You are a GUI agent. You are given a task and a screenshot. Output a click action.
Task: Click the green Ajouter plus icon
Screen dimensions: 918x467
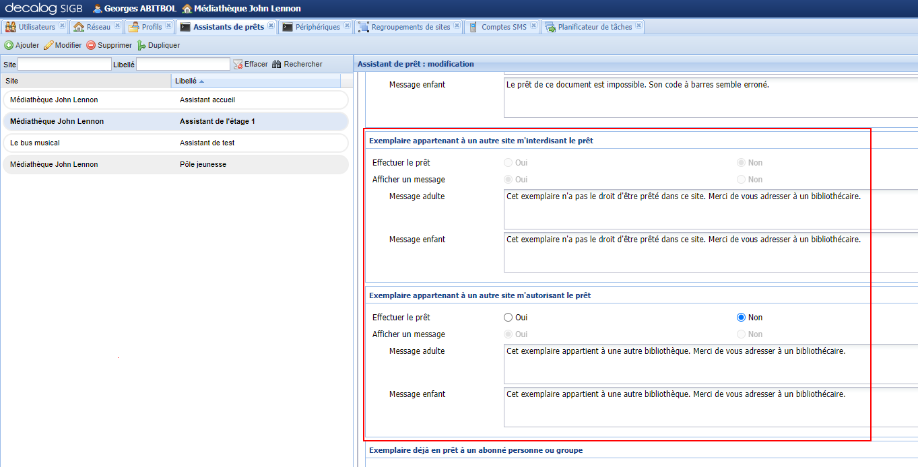pos(9,46)
